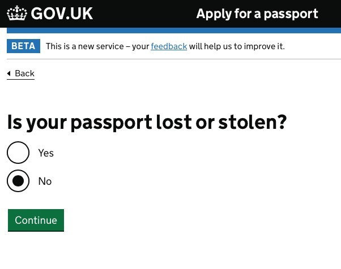Click the GOV.UK header text
This screenshot has width=341, height=269.
pos(62,14)
